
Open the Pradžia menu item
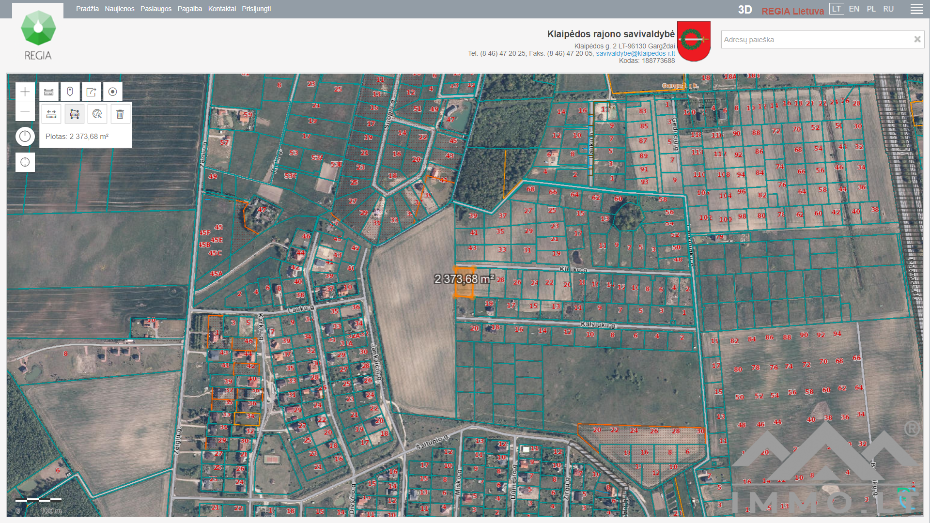tap(87, 9)
